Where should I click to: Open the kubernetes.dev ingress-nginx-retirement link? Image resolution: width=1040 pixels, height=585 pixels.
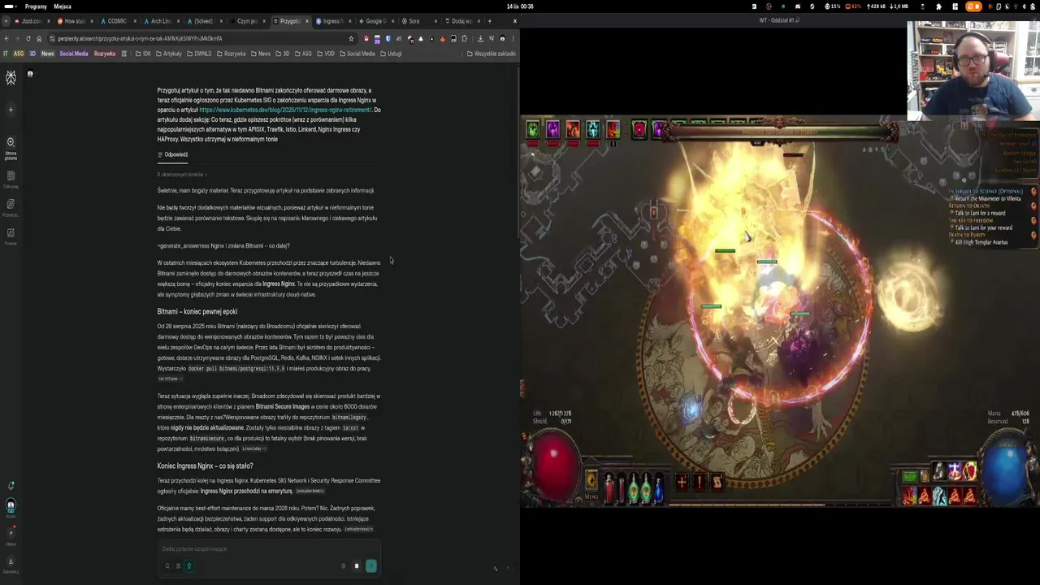[x=285, y=110]
